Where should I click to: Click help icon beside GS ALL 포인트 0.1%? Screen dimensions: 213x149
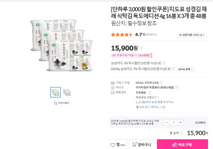point(161,83)
